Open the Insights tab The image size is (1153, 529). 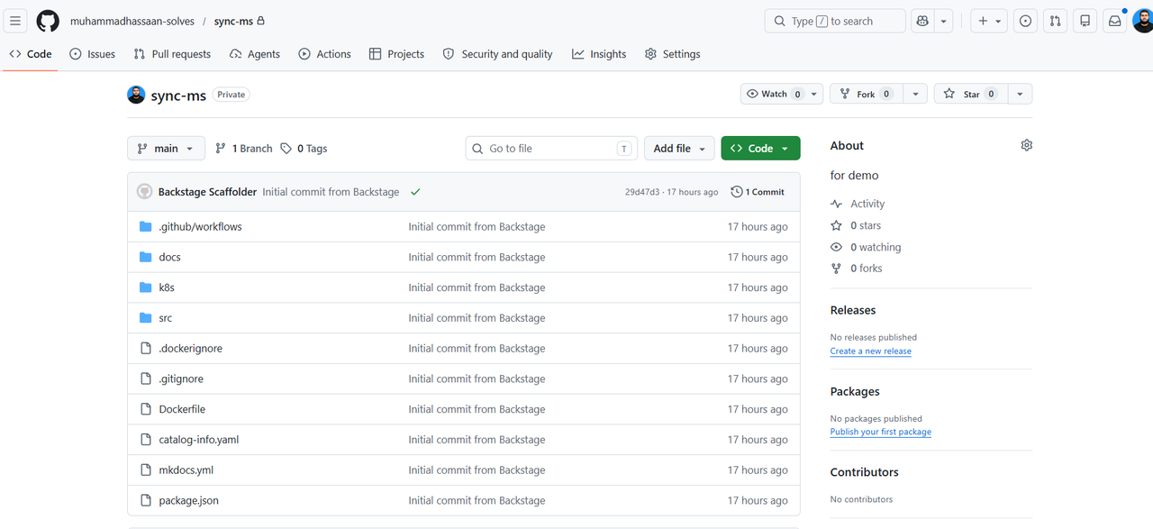pyautogui.click(x=599, y=54)
